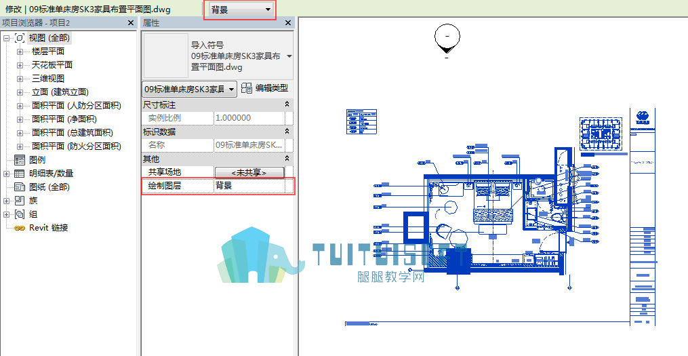Viewport: 688px width, 356px height.
Task: Select 面积平面 (净面积) tree item
Action: (64, 119)
